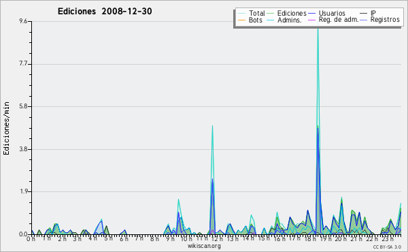Click the wikiscan.org text below the chart
This screenshot has height=252, width=408.
[x=204, y=246]
